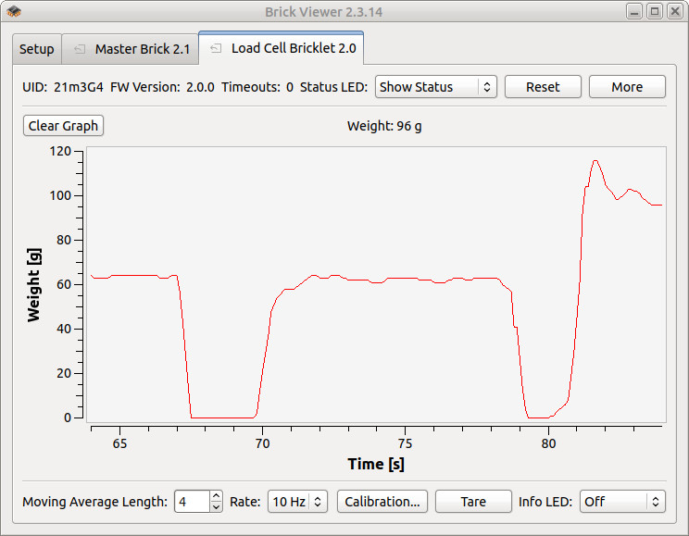Tare the load cell
The image size is (689, 536).
pyautogui.click(x=473, y=502)
